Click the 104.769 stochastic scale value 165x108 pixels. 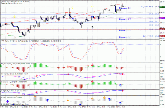click(162, 40)
